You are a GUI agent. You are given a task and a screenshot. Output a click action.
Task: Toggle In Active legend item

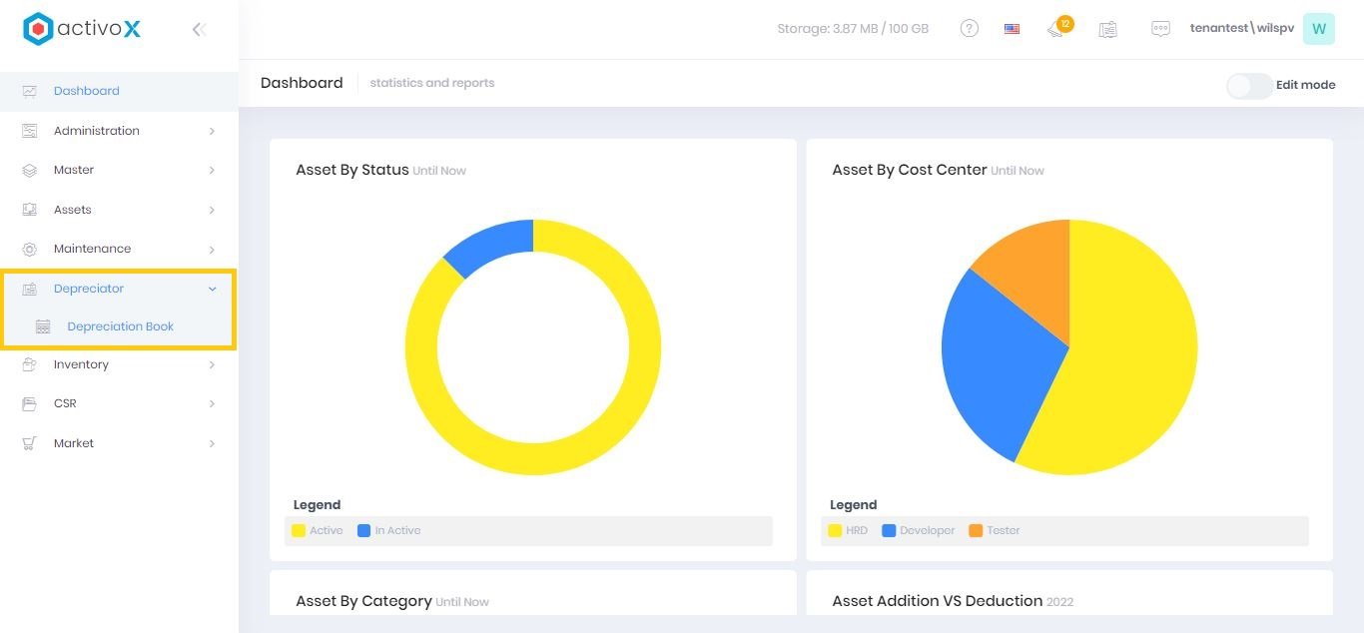pyautogui.click(x=389, y=530)
